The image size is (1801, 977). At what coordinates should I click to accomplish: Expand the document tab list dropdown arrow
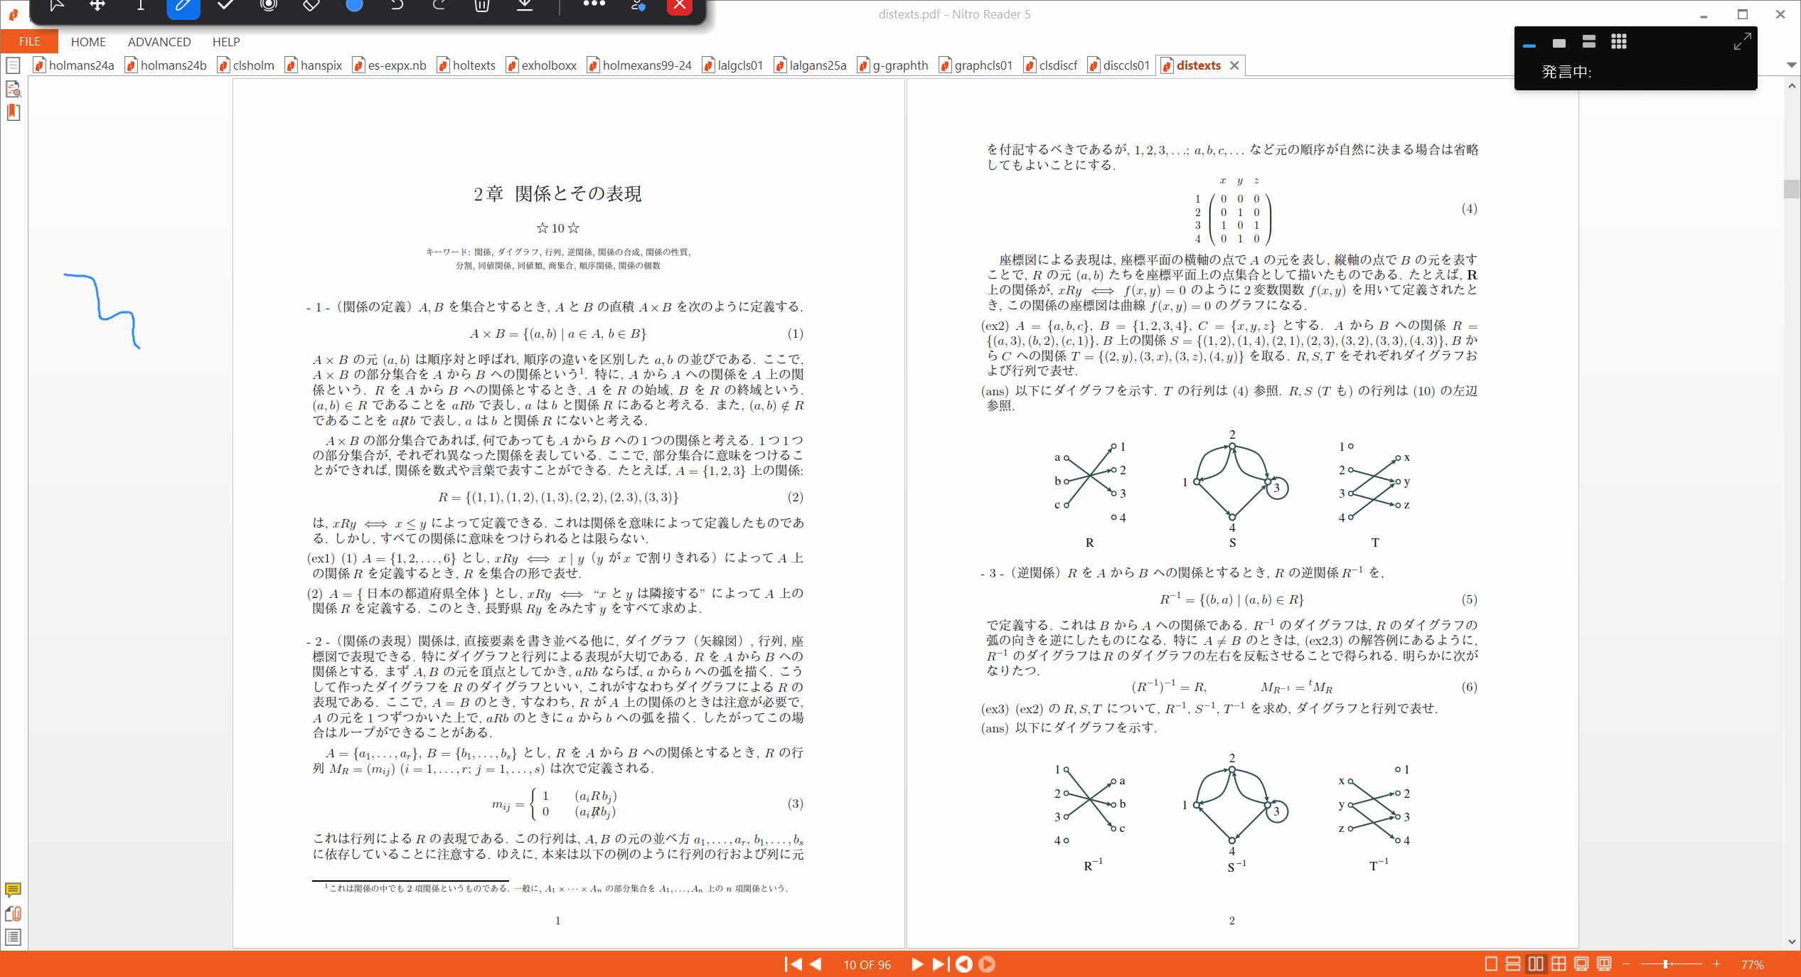pos(1791,65)
